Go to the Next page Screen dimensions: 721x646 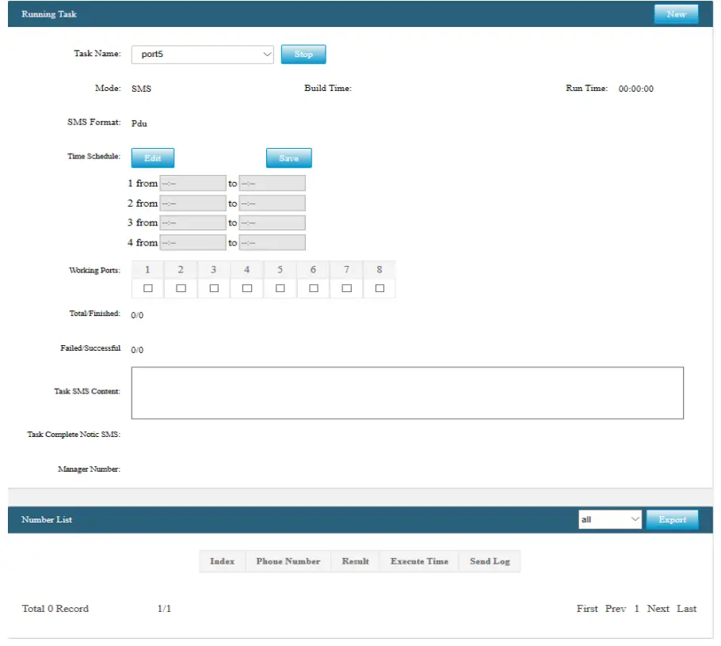[x=658, y=609]
